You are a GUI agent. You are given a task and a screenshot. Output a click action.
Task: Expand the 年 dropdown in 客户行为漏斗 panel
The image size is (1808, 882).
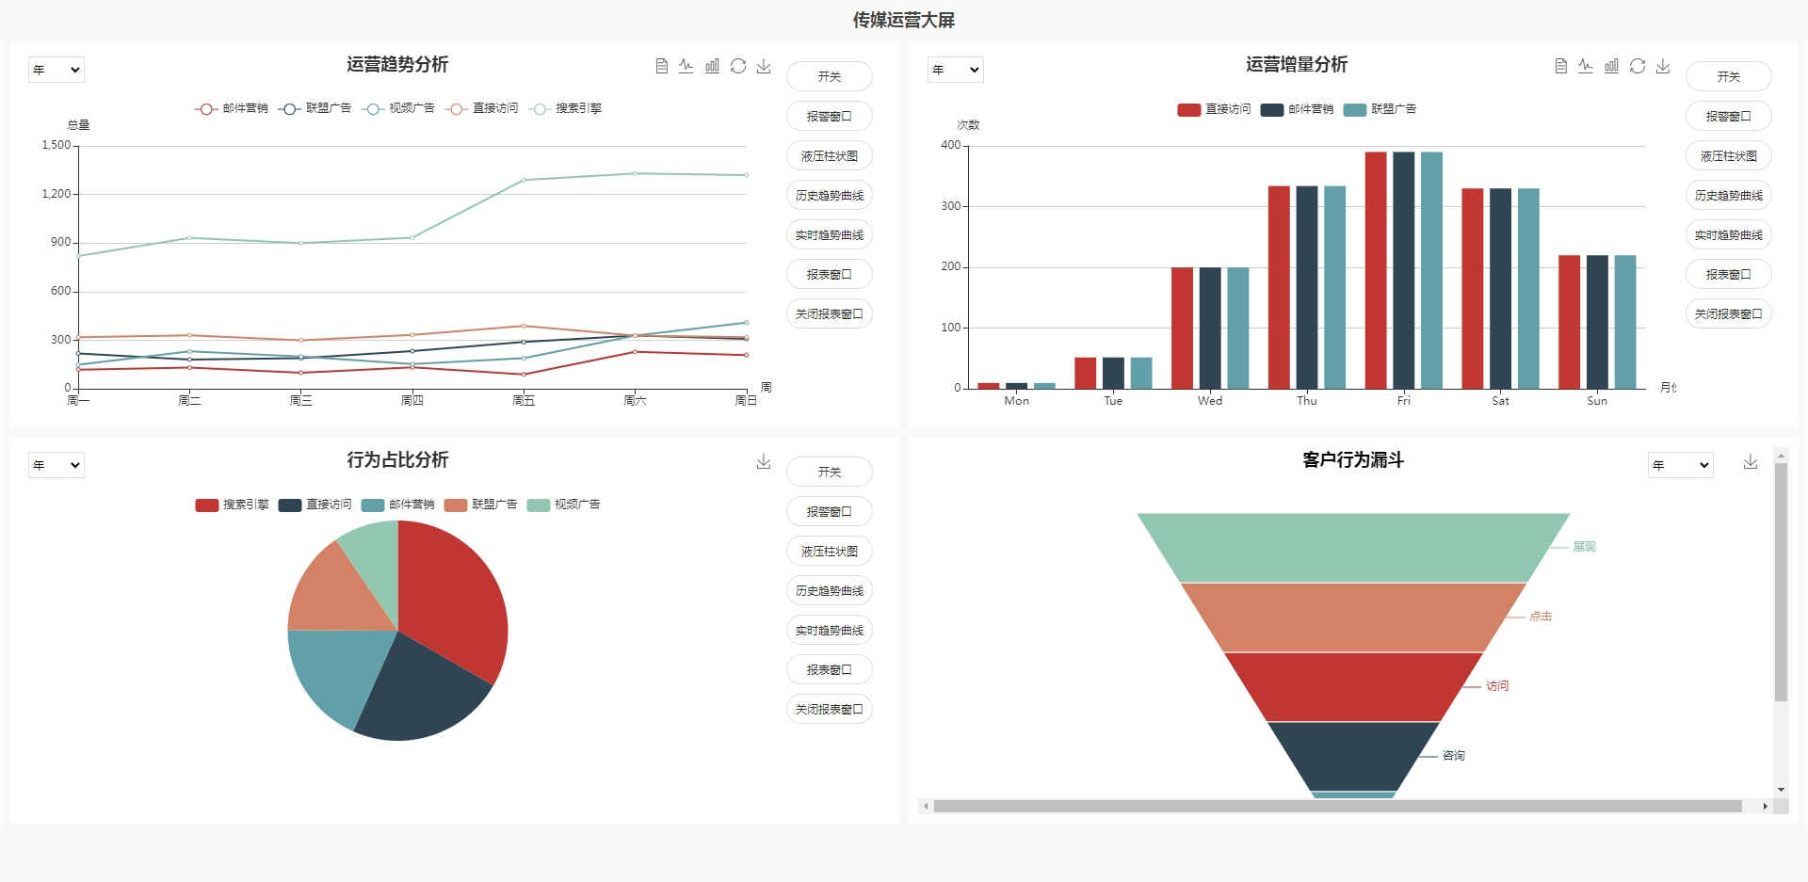pos(1680,465)
